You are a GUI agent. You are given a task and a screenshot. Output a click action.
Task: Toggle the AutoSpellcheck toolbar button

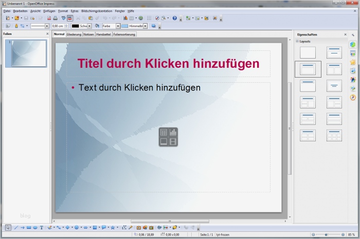coord(70,18)
